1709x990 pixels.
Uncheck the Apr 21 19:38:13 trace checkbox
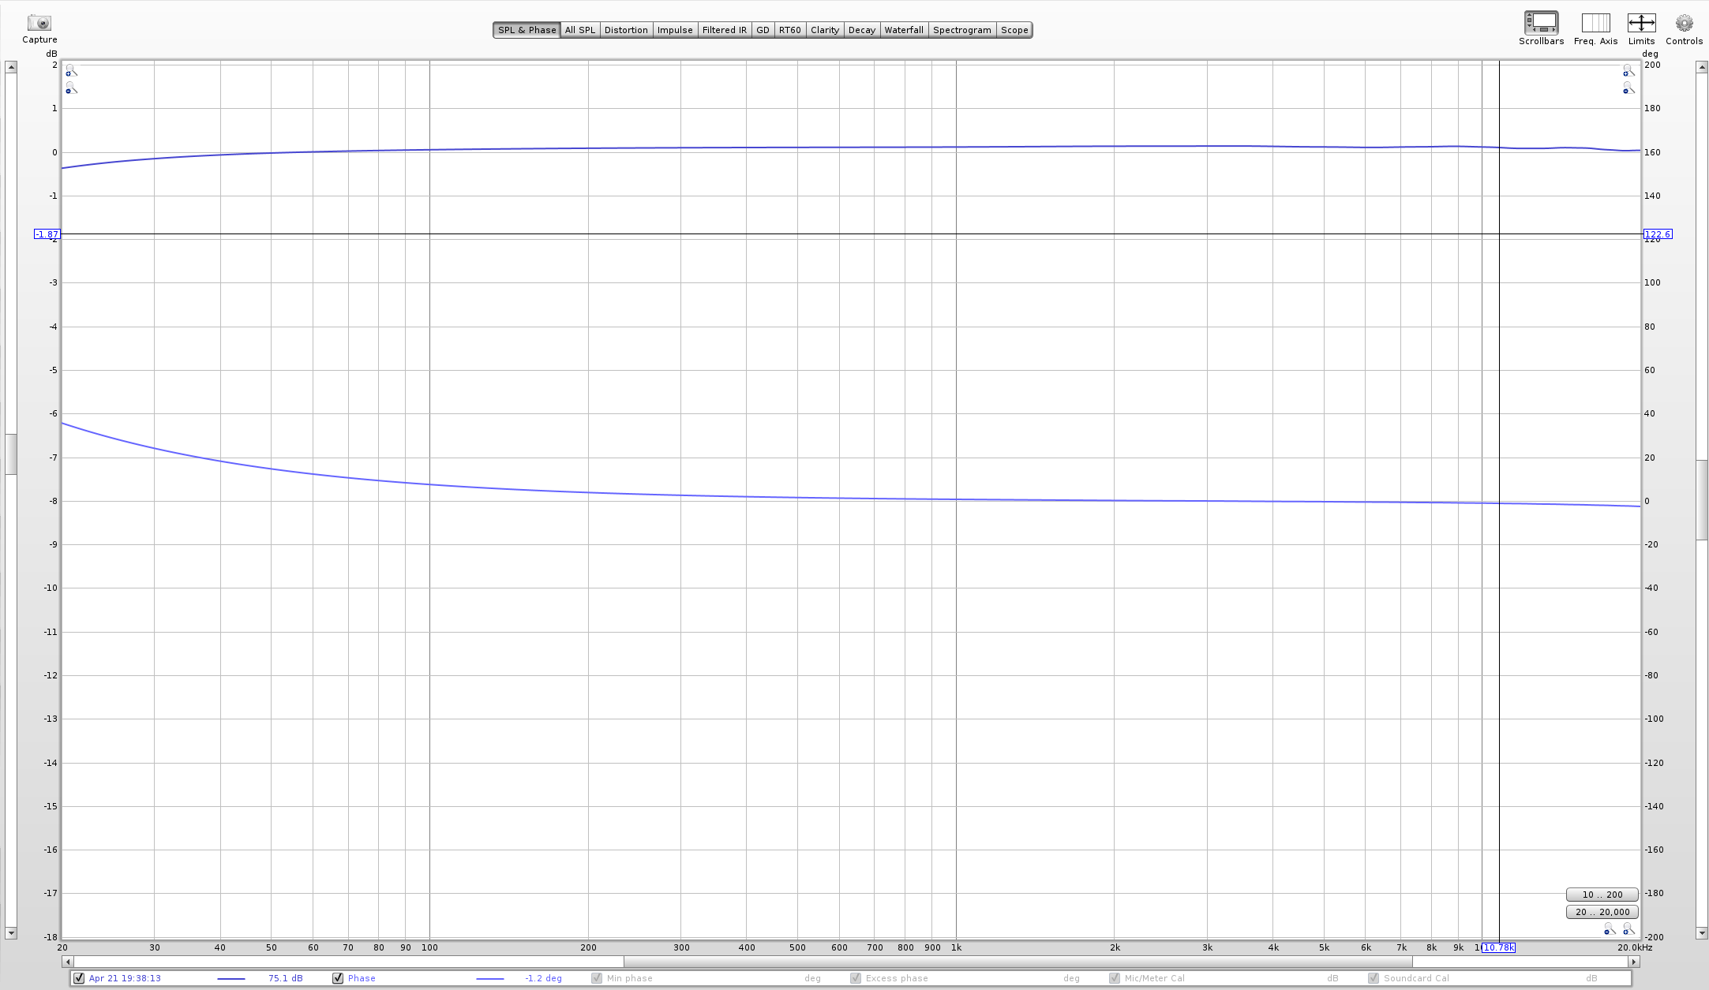[79, 978]
